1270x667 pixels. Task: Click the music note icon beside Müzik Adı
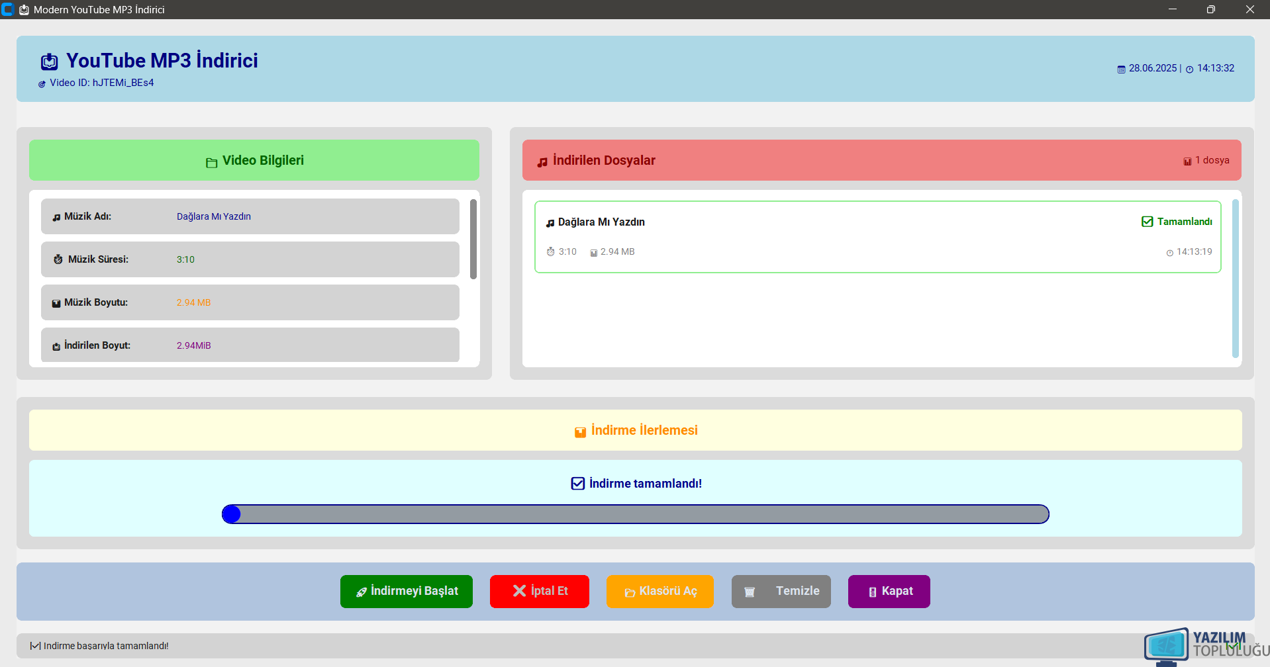pos(56,217)
